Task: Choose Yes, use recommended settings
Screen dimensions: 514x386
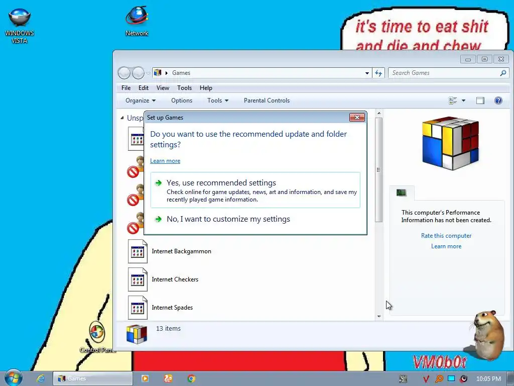Action: [255, 190]
